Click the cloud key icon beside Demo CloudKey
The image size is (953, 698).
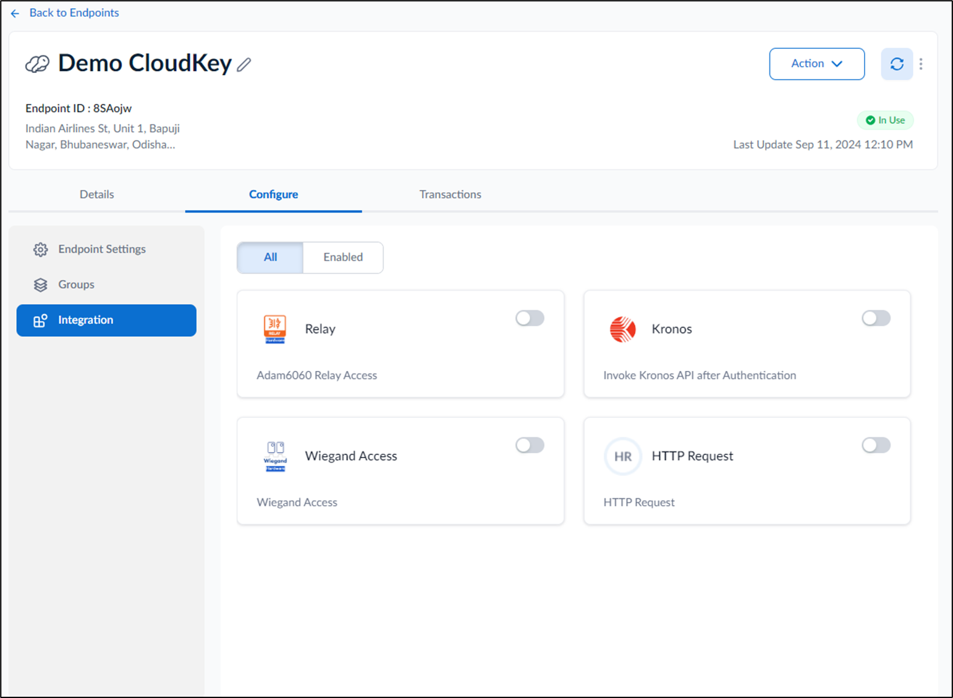coord(37,64)
